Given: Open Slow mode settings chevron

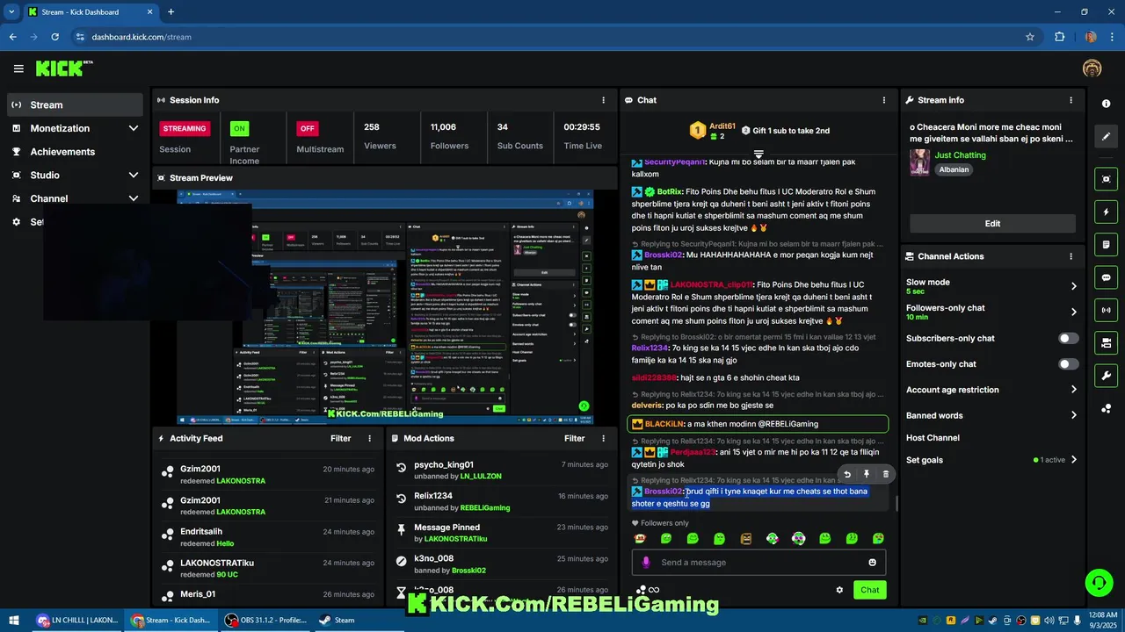Looking at the screenshot, I should (x=1073, y=286).
